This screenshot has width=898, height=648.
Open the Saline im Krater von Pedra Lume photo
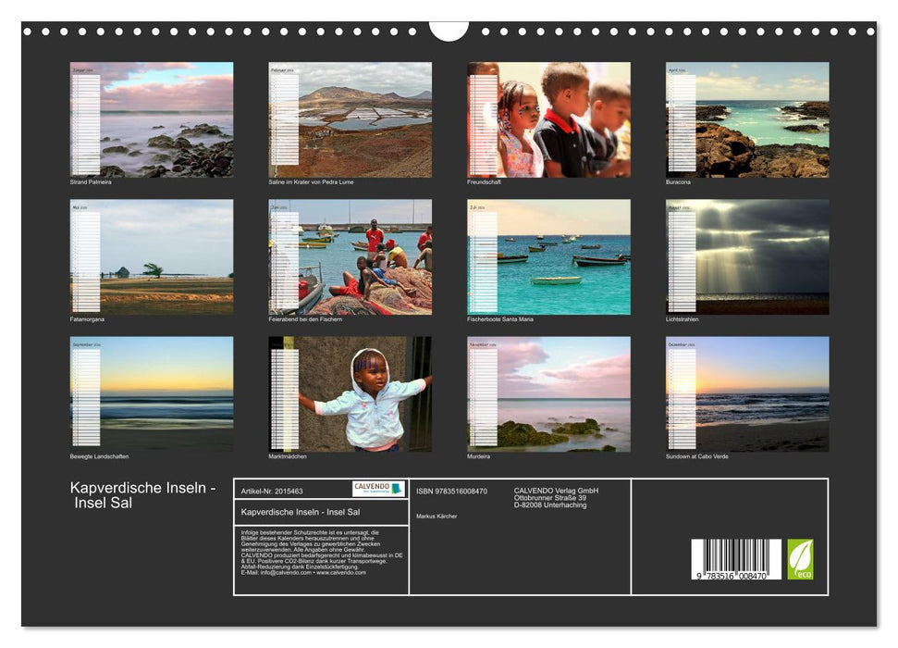350,119
